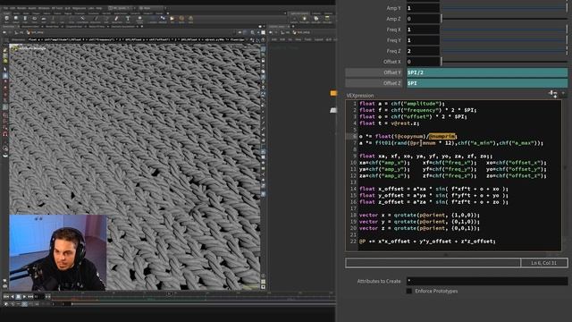Viewport: 572px width, 322px height.
Task: Open the Main take selector dropdown
Action: coord(152,8)
